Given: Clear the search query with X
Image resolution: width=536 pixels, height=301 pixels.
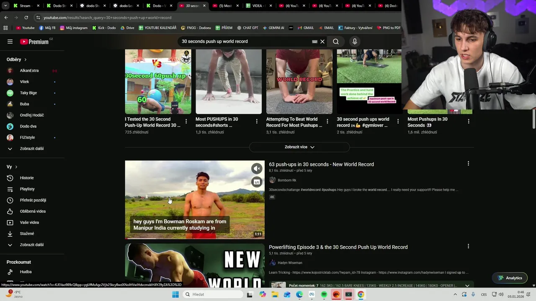Looking at the screenshot, I should 322,41.
